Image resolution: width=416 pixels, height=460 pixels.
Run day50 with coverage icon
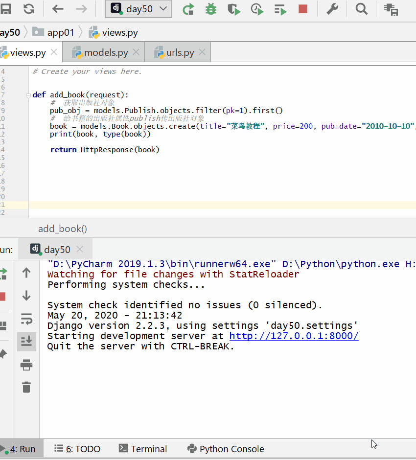coord(234,9)
